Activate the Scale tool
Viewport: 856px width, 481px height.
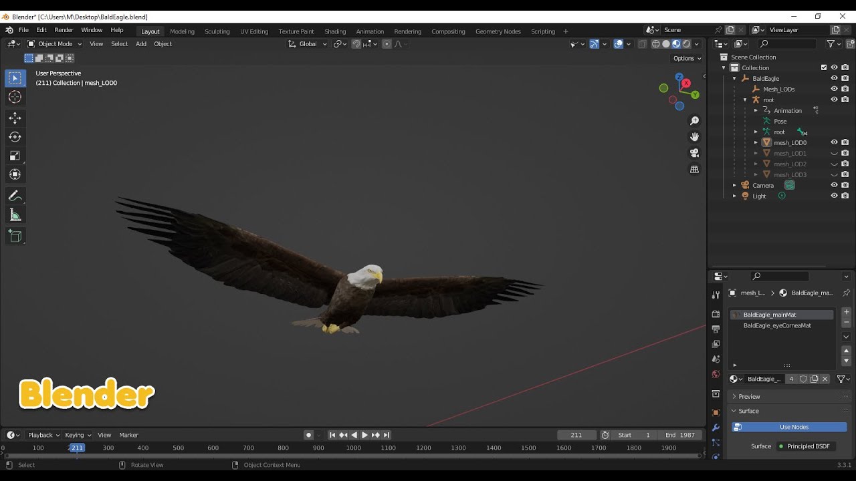[x=15, y=156]
